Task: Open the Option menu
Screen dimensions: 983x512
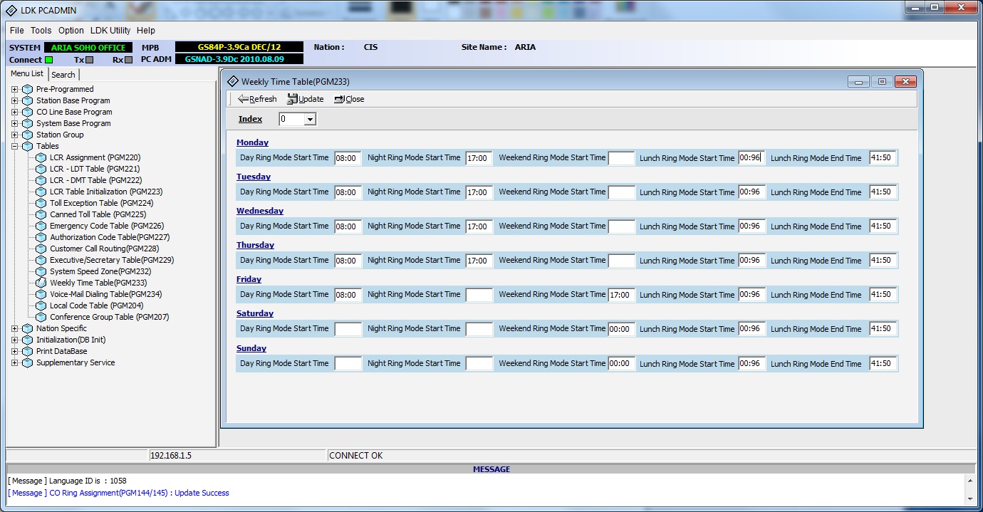Action: (71, 31)
